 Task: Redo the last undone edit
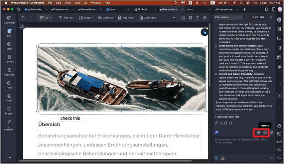coord(31,18)
